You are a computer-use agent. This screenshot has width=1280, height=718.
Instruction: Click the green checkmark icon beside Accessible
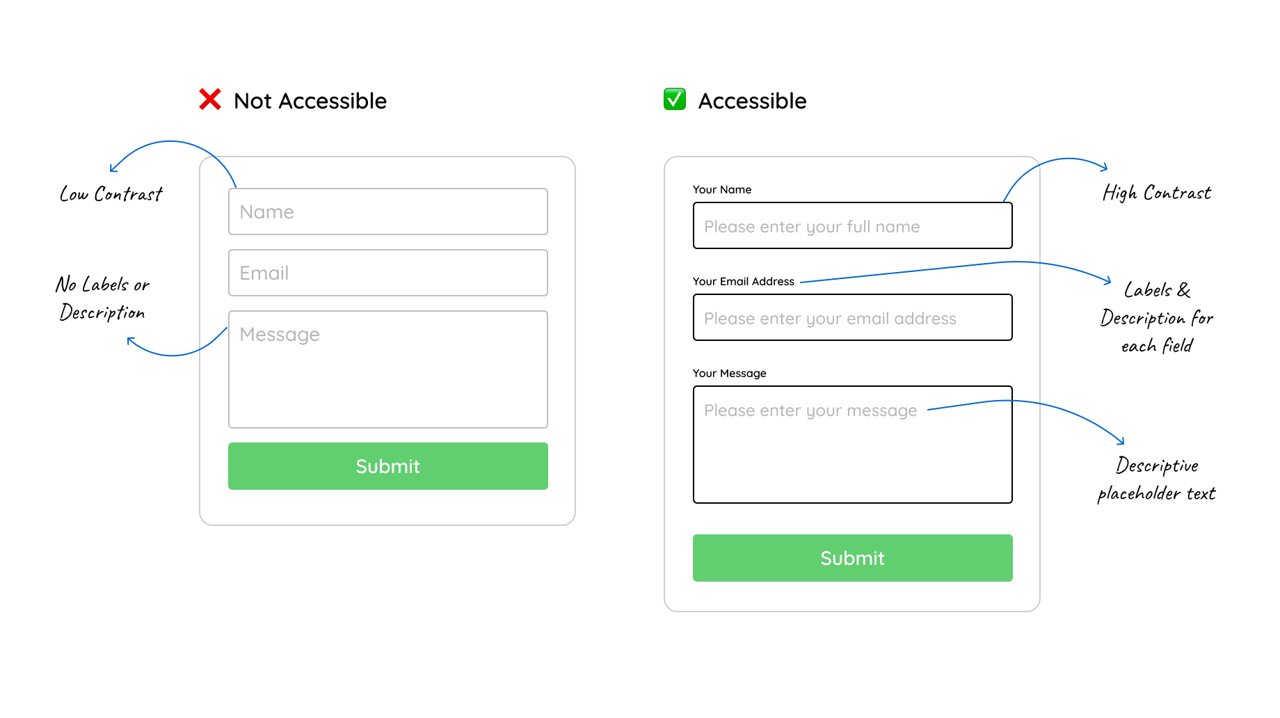tap(675, 99)
